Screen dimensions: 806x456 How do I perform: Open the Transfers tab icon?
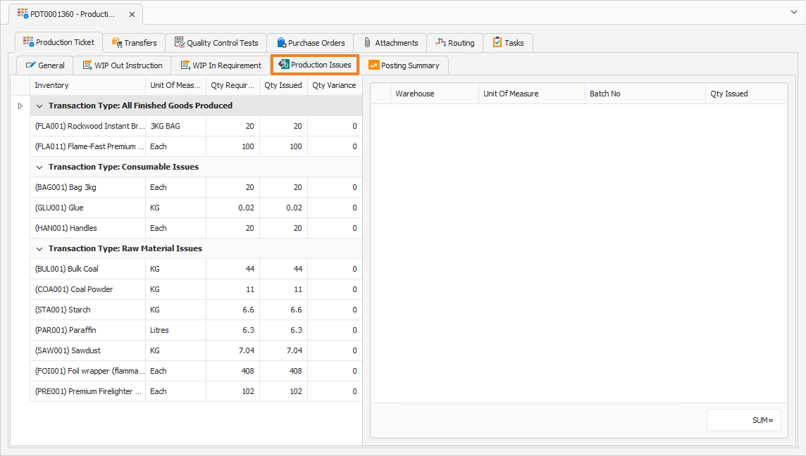click(x=117, y=43)
